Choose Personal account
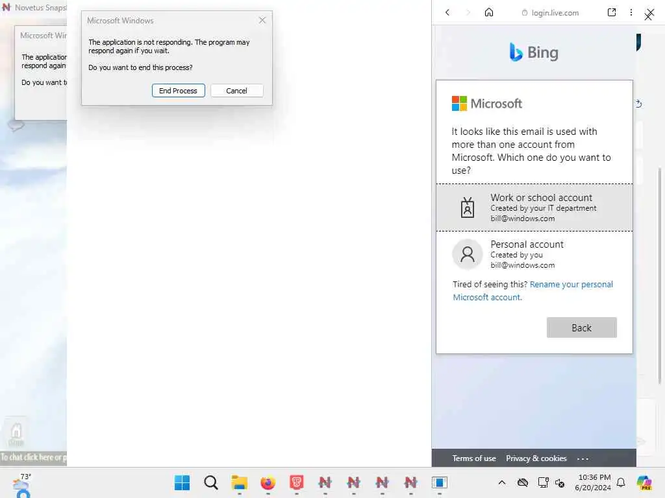665x498 pixels. pyautogui.click(x=534, y=254)
